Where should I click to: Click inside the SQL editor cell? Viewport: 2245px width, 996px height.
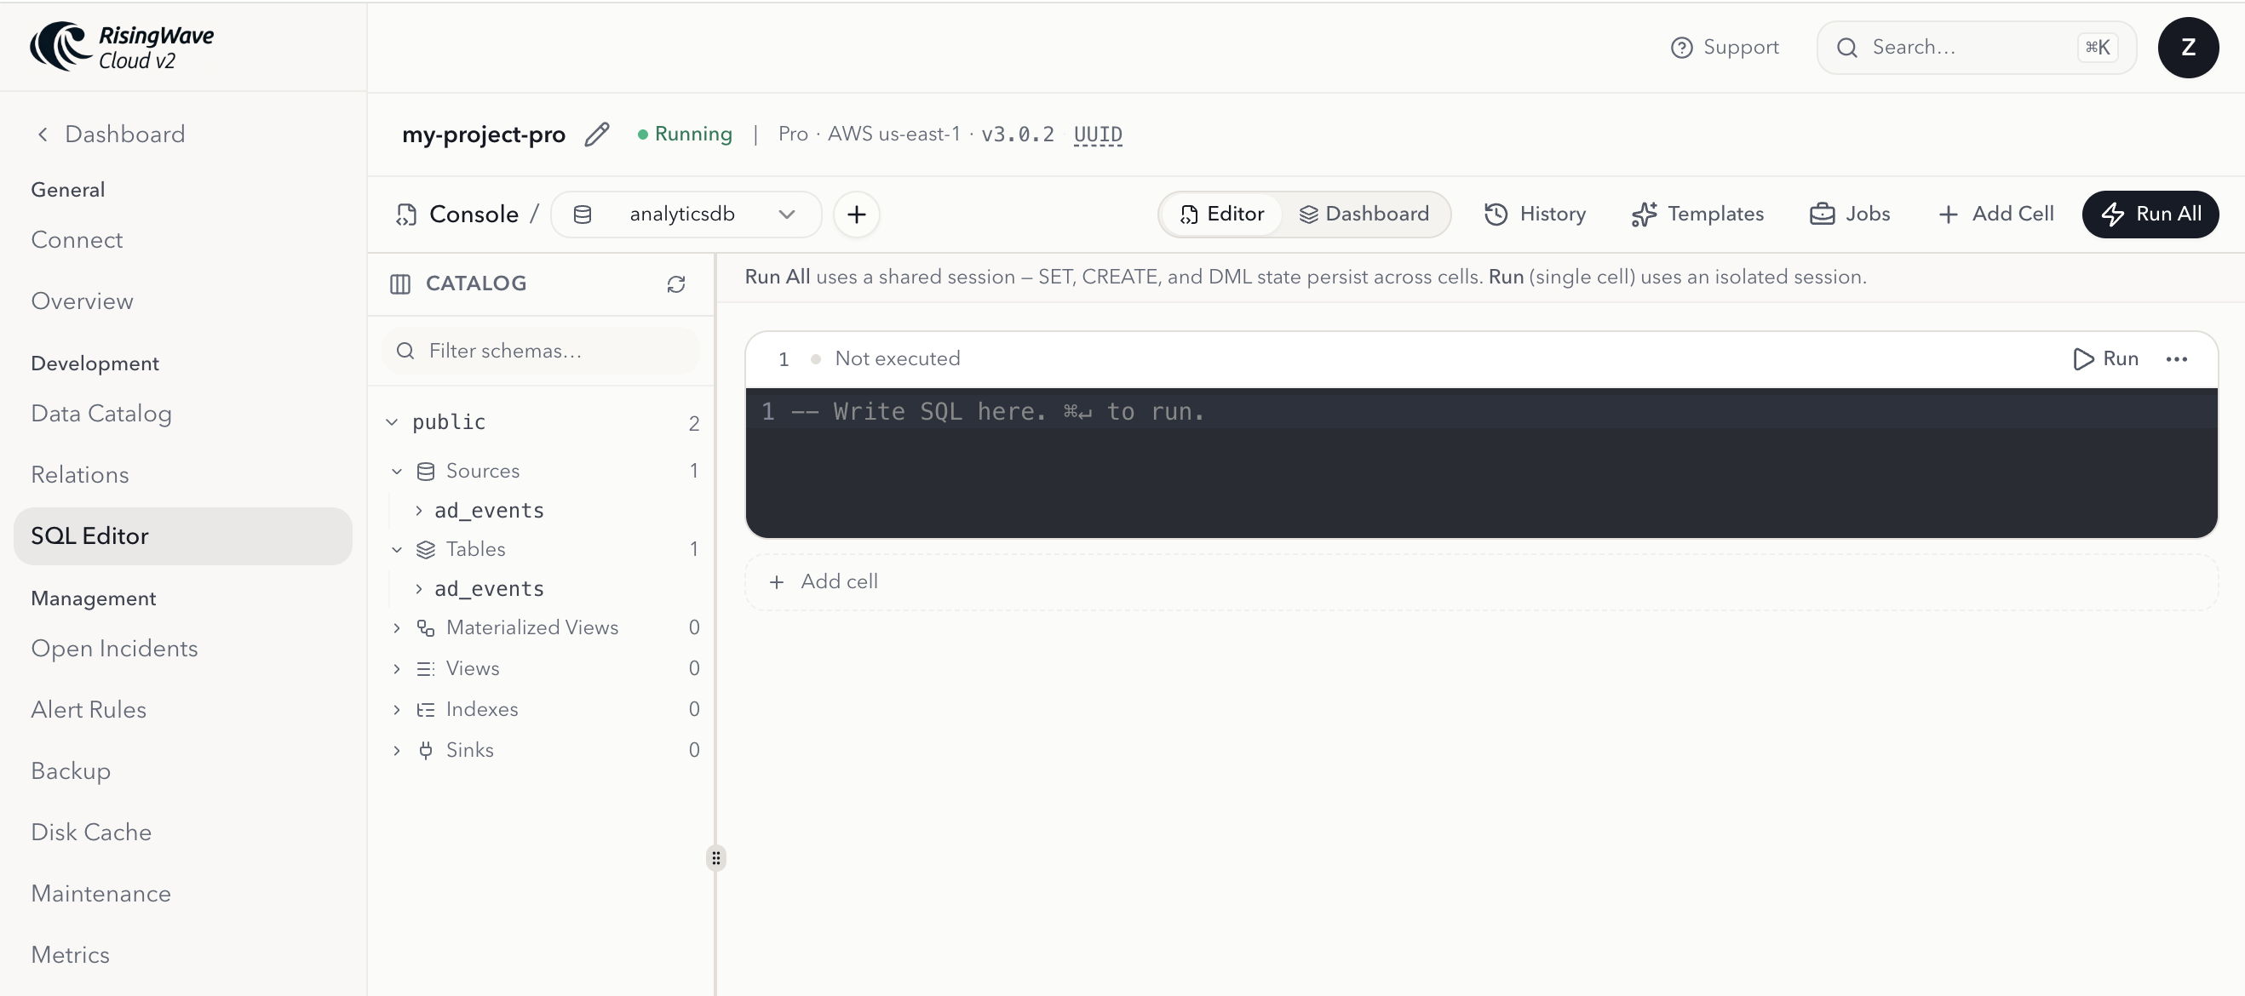[1481, 463]
